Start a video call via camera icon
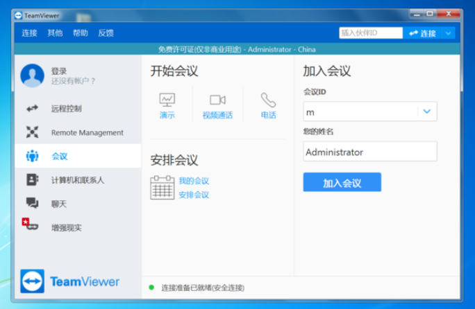The height and width of the screenshot is (309, 475). coord(217,100)
